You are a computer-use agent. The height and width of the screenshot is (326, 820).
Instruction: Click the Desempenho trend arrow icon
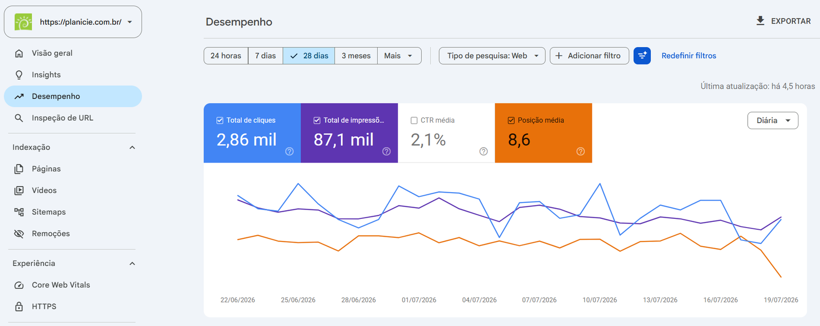click(19, 96)
